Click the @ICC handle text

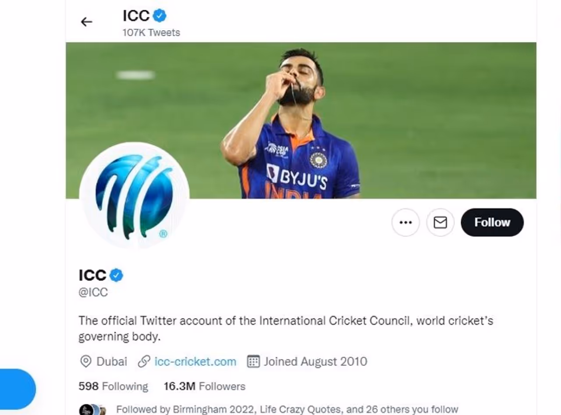93,292
